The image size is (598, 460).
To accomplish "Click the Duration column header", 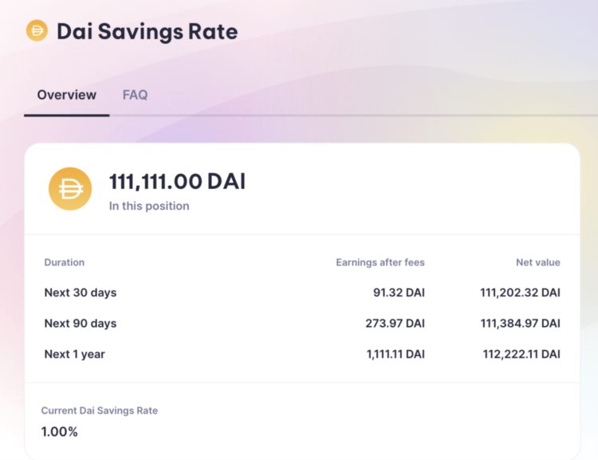I will [x=65, y=262].
